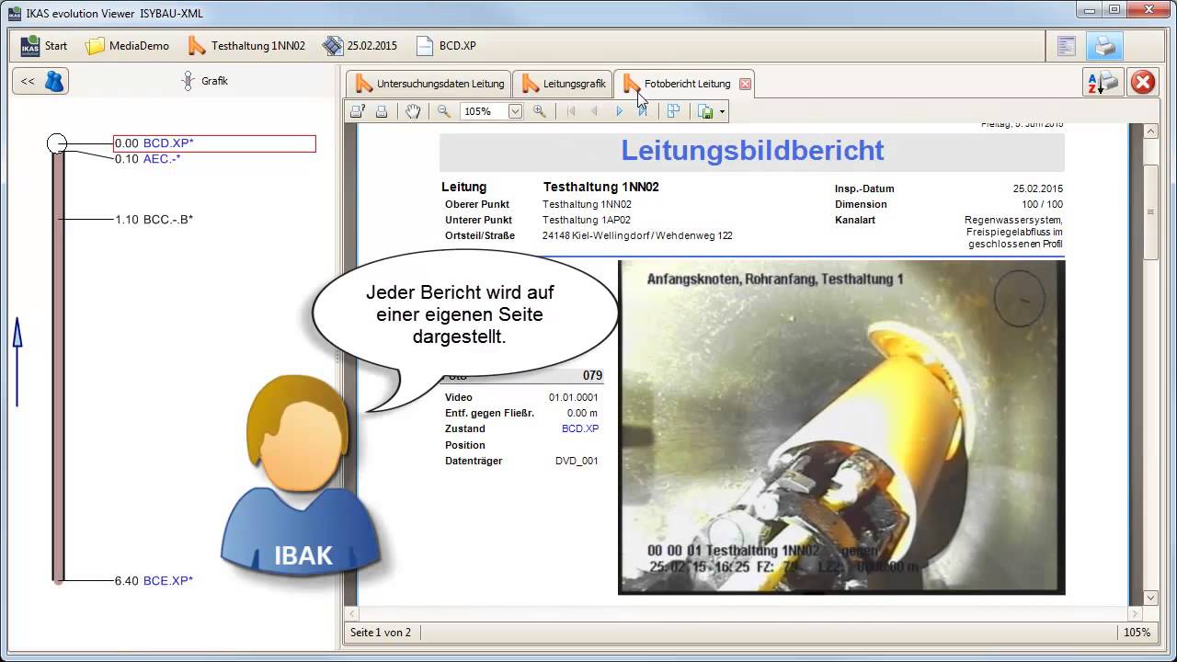Close the Fotobericht Leitung tab
Screen dimensions: 1177x662
tap(745, 84)
